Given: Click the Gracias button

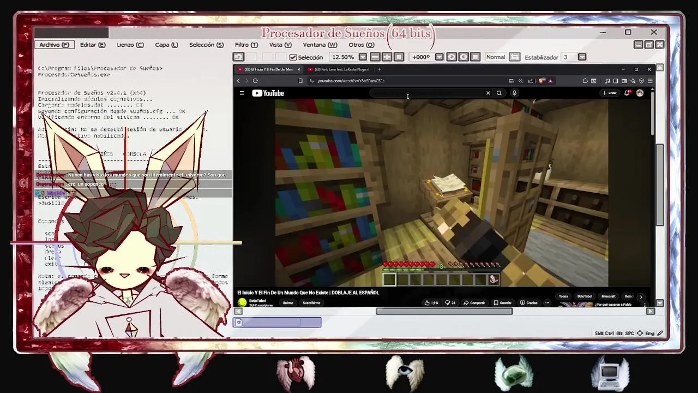Looking at the screenshot, I should click(529, 303).
